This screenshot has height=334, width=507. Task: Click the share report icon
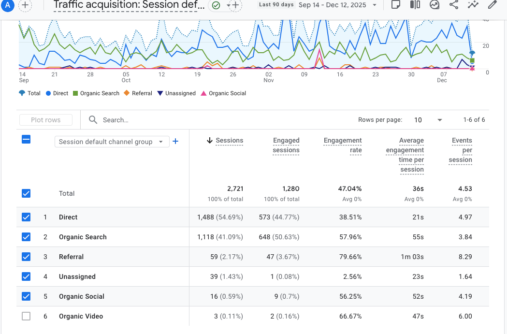(x=453, y=5)
